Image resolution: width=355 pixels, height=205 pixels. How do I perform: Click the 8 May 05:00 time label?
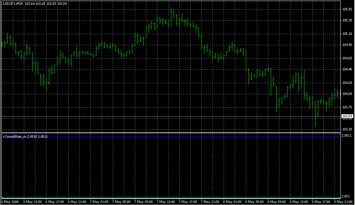[254, 202]
